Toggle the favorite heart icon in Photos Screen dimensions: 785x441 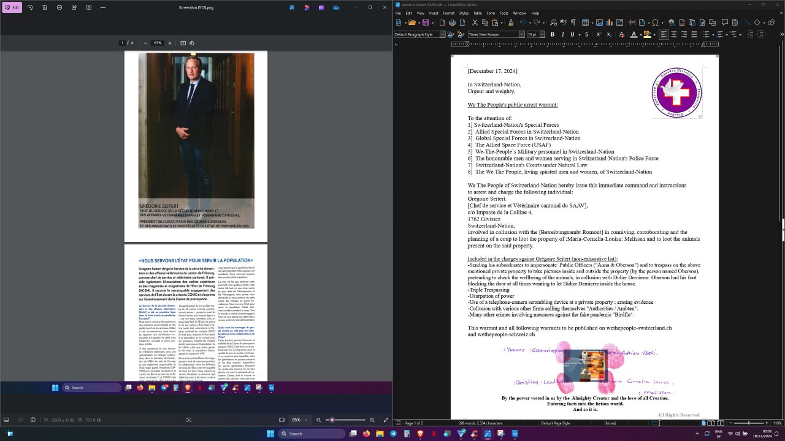tap(20, 420)
